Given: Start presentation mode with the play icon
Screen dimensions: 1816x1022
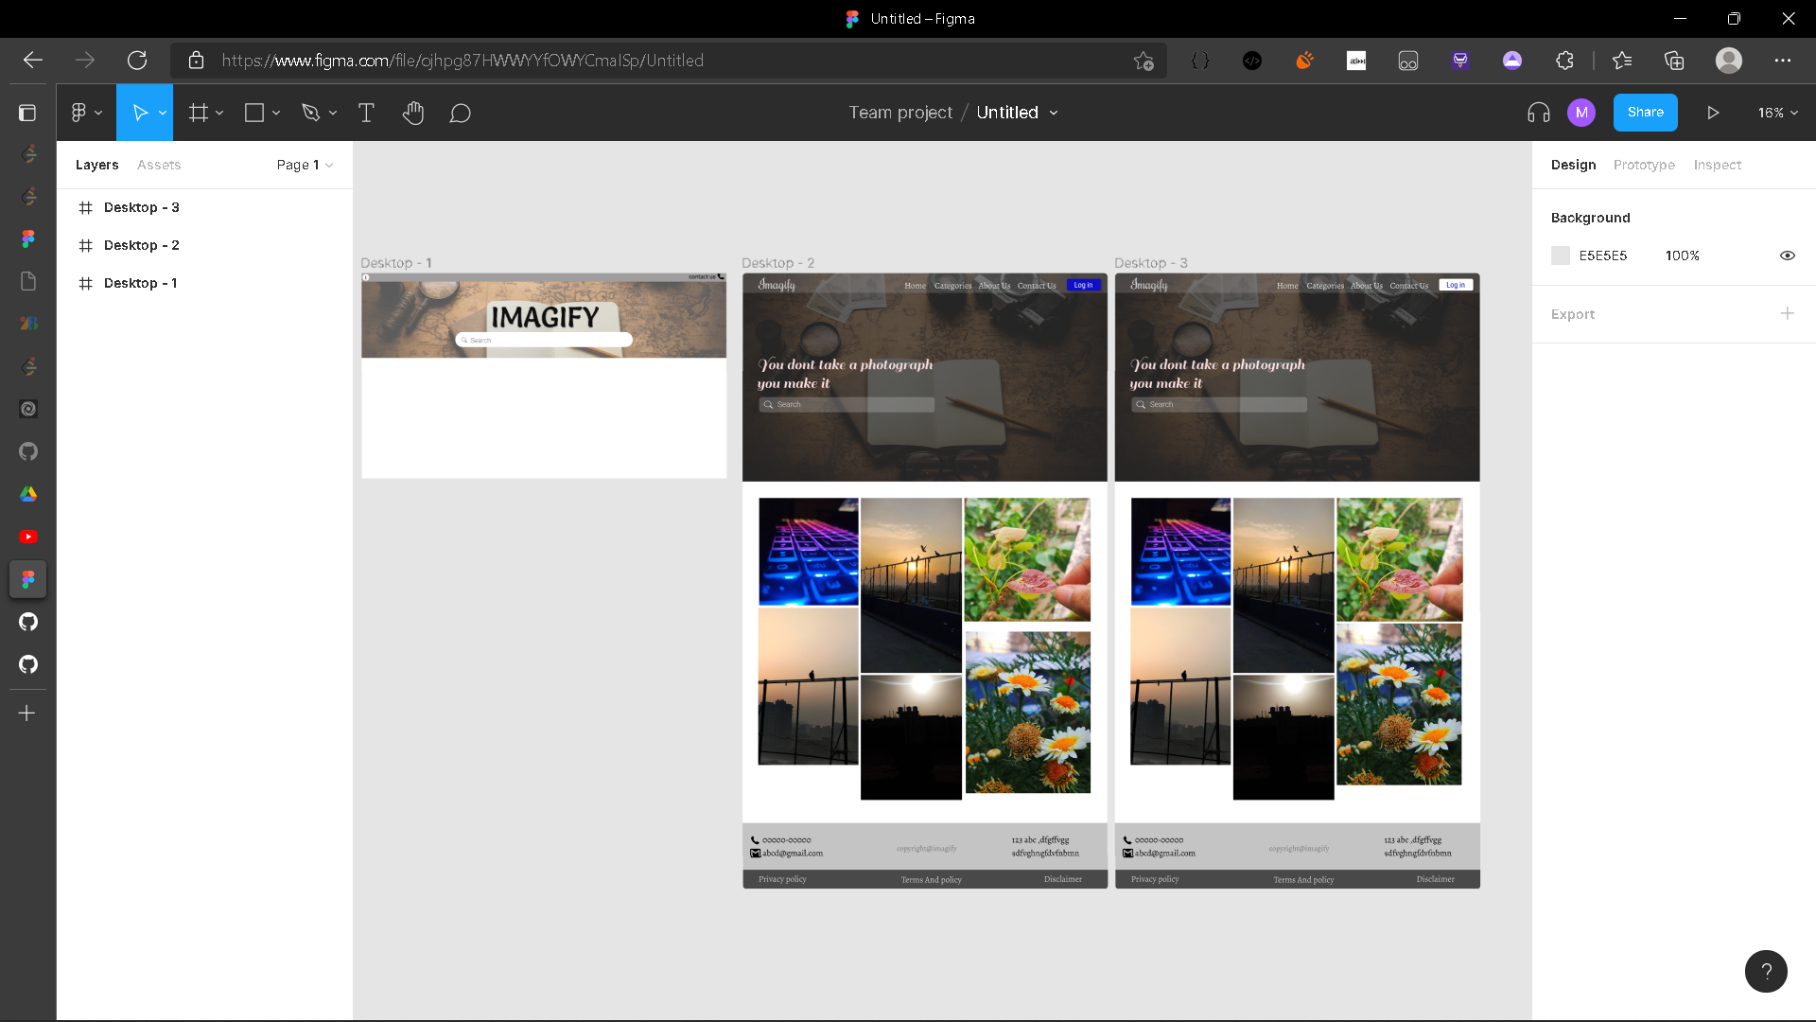Looking at the screenshot, I should [x=1713, y=113].
